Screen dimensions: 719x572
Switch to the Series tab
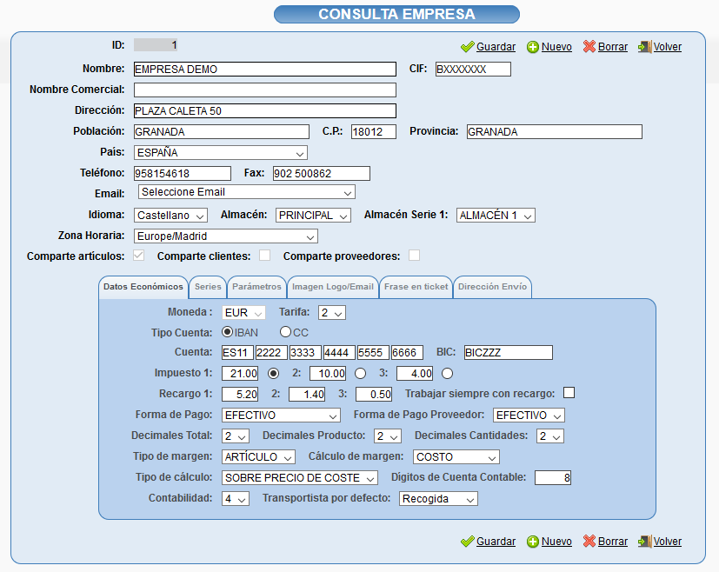click(x=208, y=287)
